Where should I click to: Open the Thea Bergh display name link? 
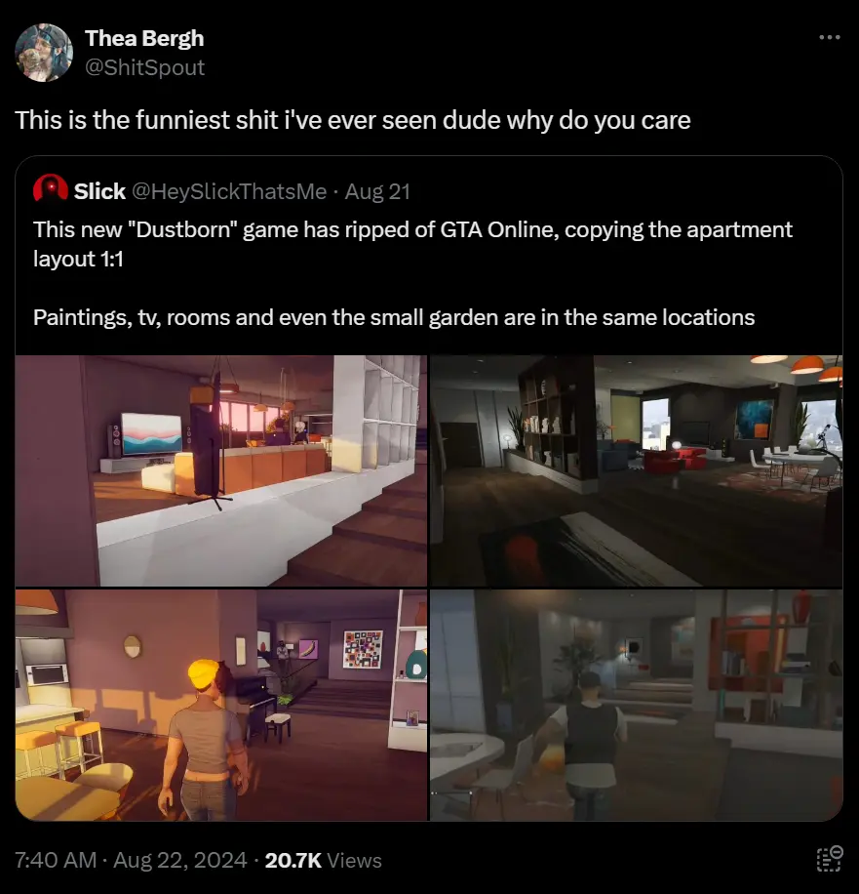click(144, 38)
